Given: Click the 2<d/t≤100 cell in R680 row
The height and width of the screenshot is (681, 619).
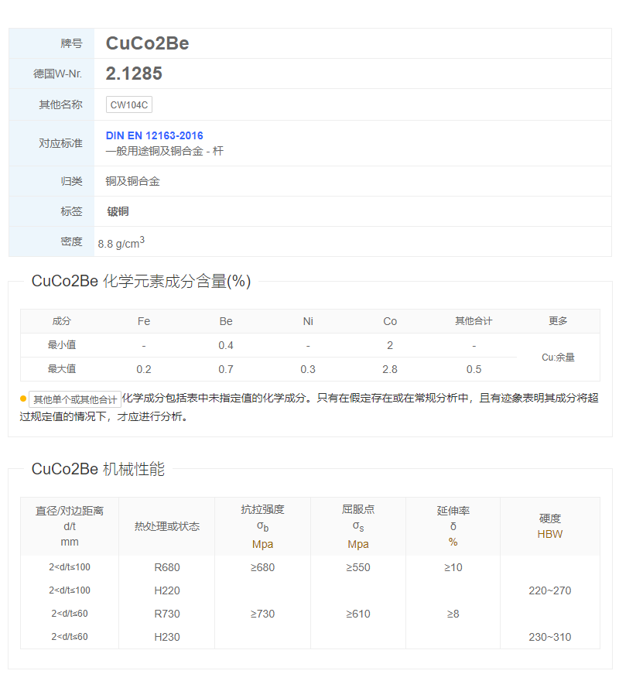Looking at the screenshot, I should (x=70, y=567).
